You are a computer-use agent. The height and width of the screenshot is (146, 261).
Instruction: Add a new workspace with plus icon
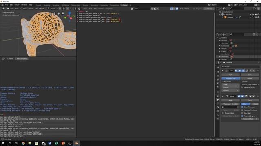tap(130, 5)
